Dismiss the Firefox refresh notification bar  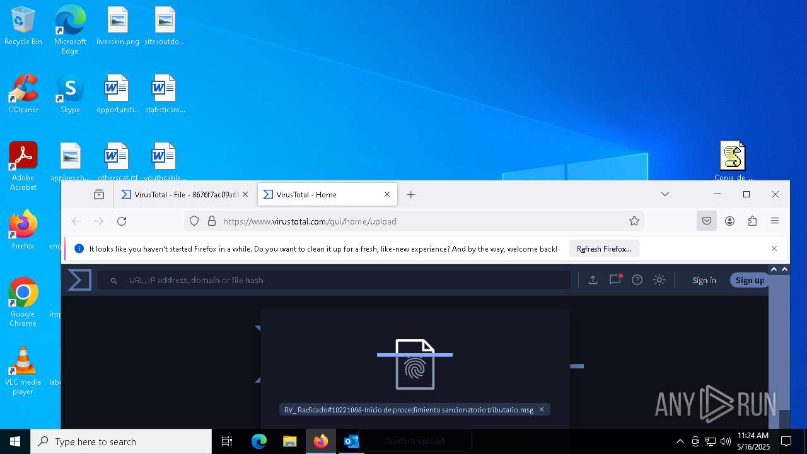click(x=774, y=248)
